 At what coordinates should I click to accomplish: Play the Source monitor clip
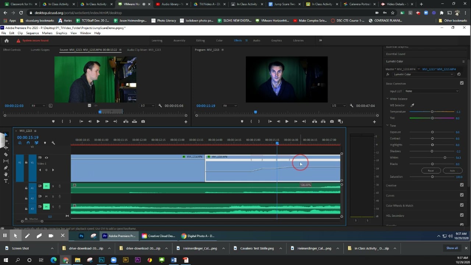click(x=98, y=121)
